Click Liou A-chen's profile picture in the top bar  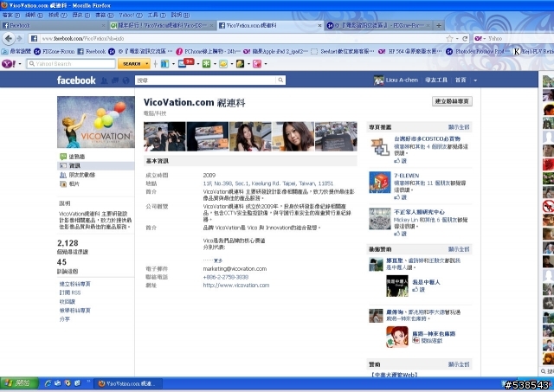point(378,80)
